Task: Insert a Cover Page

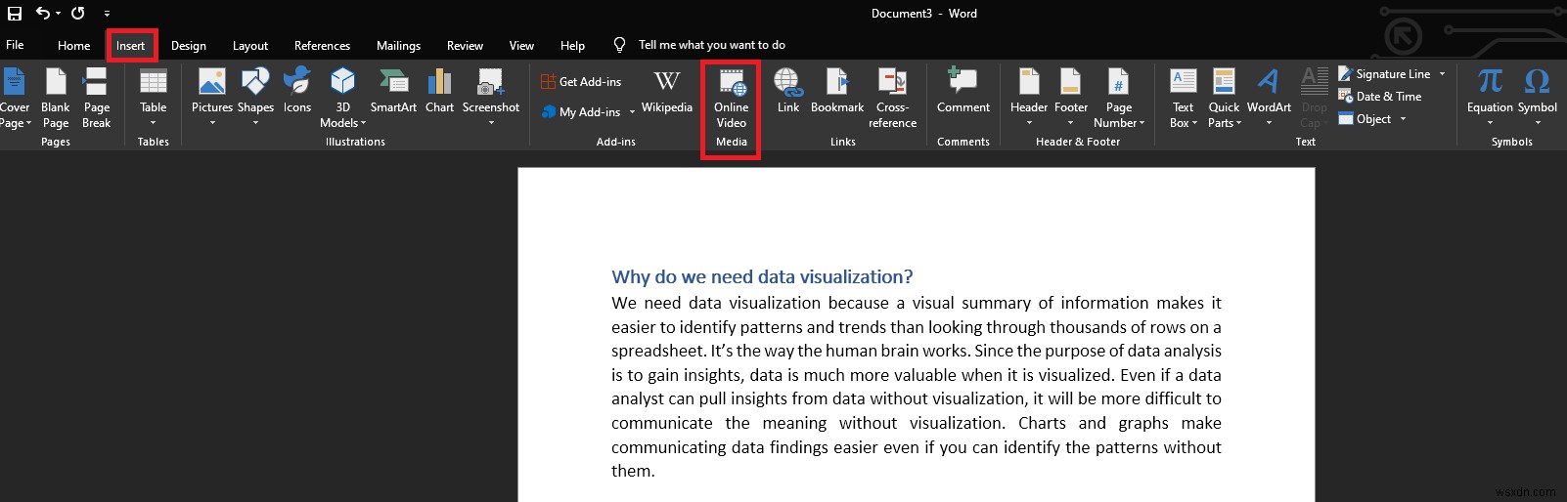Action: pos(14,97)
